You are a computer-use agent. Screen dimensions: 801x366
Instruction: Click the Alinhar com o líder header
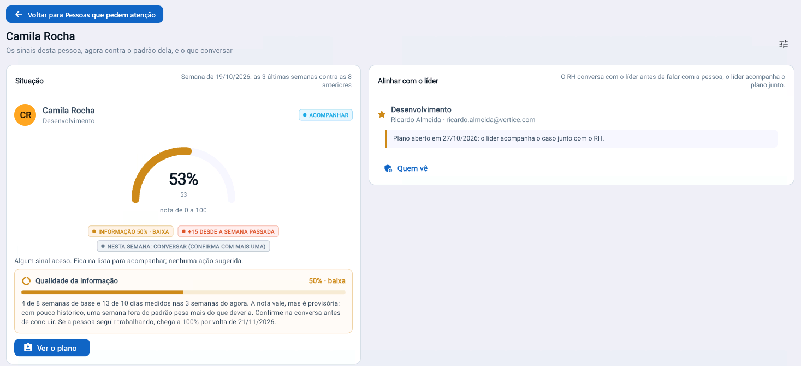click(x=582, y=81)
